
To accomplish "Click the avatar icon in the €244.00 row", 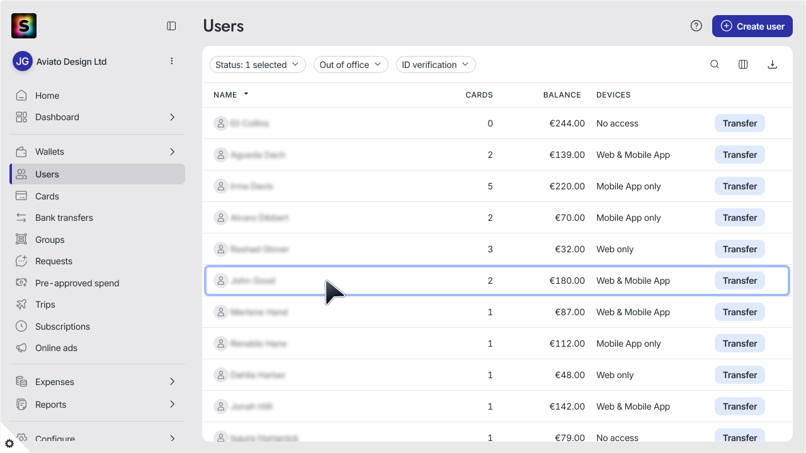I will pos(220,123).
